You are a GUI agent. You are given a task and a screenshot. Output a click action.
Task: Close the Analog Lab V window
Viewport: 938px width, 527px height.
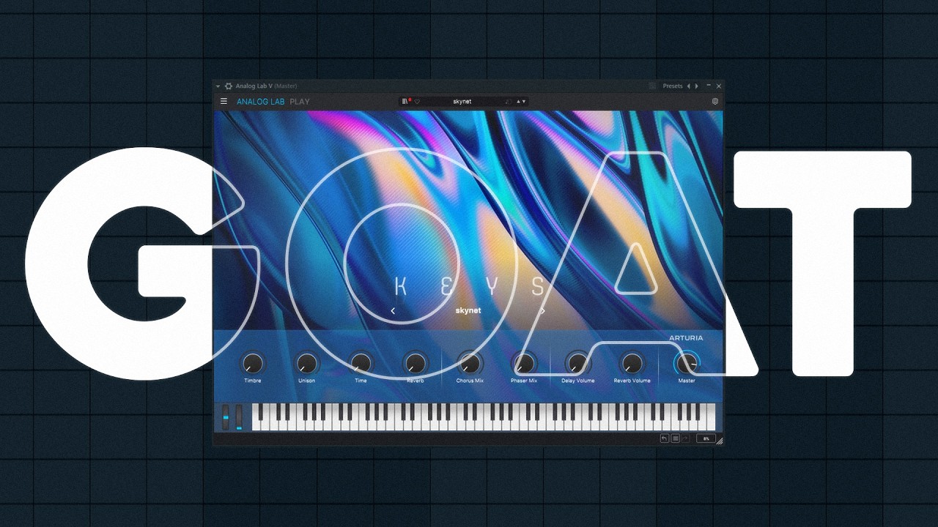tap(719, 86)
